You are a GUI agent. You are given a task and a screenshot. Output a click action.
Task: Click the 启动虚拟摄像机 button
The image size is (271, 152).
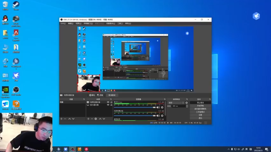pos(200,109)
